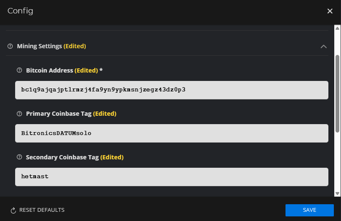
Task: Click the Reset Defaults text button
Action: (42, 210)
